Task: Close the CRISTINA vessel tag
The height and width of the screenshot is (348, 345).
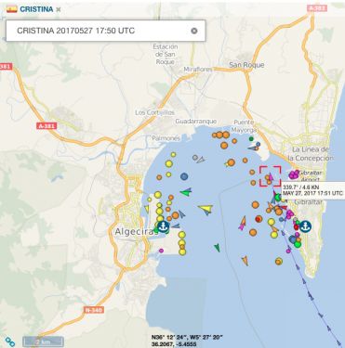Action: [59, 9]
